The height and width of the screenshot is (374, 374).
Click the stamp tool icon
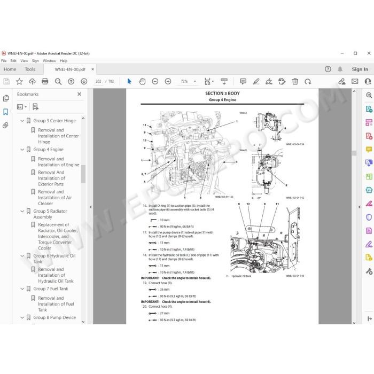click(x=282, y=82)
